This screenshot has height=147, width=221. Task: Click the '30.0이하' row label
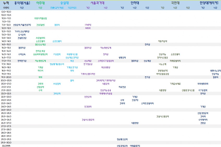click(x=6, y=146)
